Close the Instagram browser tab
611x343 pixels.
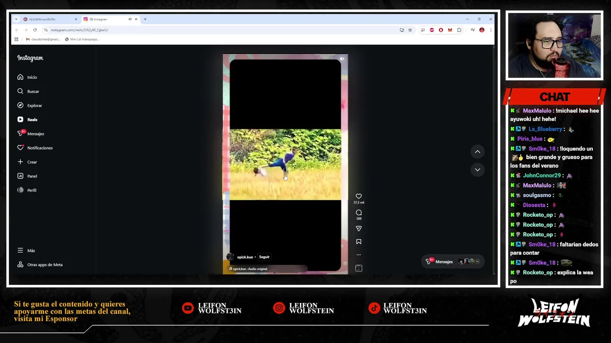pos(136,19)
